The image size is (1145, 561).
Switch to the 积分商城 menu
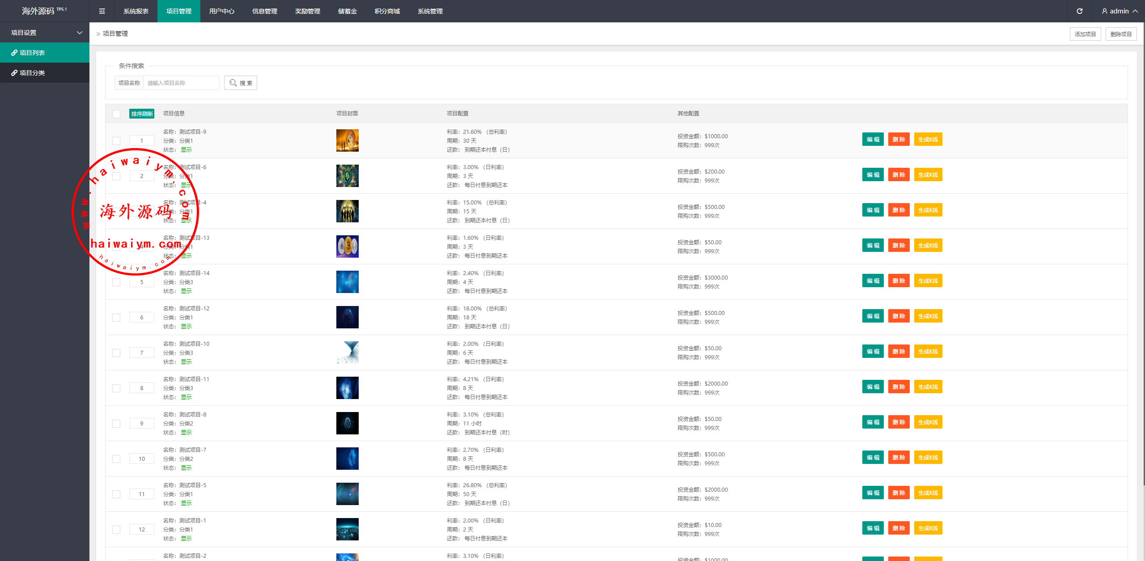pos(387,11)
